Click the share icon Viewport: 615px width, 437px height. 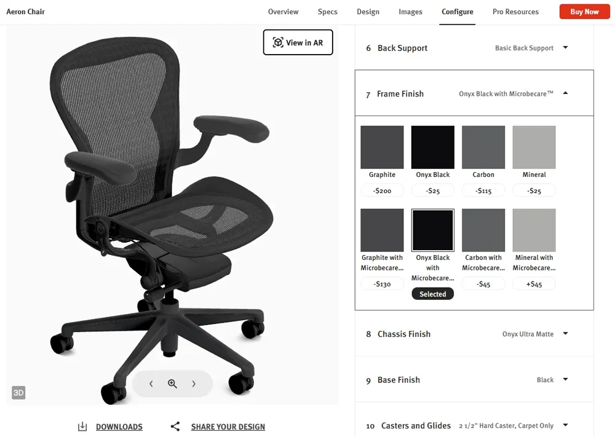(x=175, y=427)
